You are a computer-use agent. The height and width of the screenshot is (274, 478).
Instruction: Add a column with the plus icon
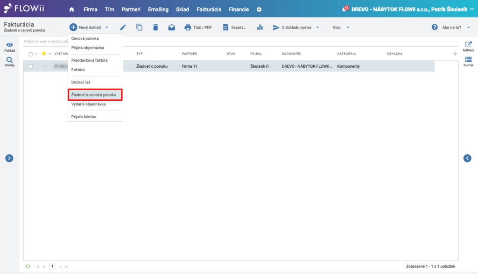[455, 54]
